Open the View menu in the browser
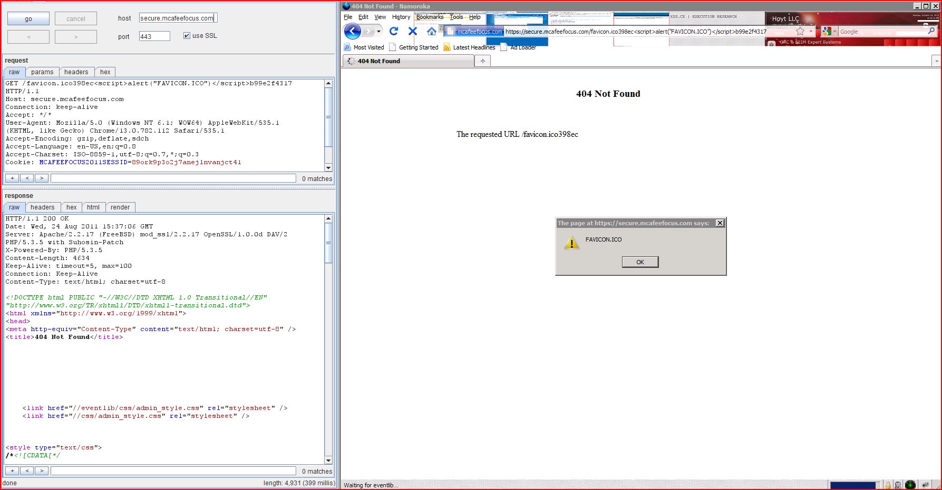The width and height of the screenshot is (942, 490). point(380,17)
